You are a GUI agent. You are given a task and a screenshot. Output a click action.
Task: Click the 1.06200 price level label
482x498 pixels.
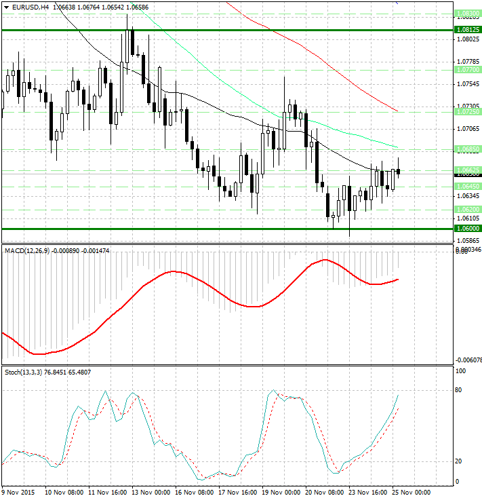(468, 209)
